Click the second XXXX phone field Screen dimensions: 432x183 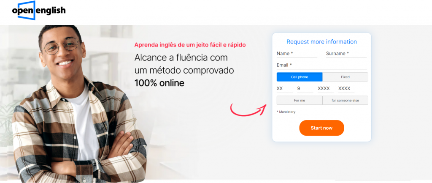coord(346,89)
